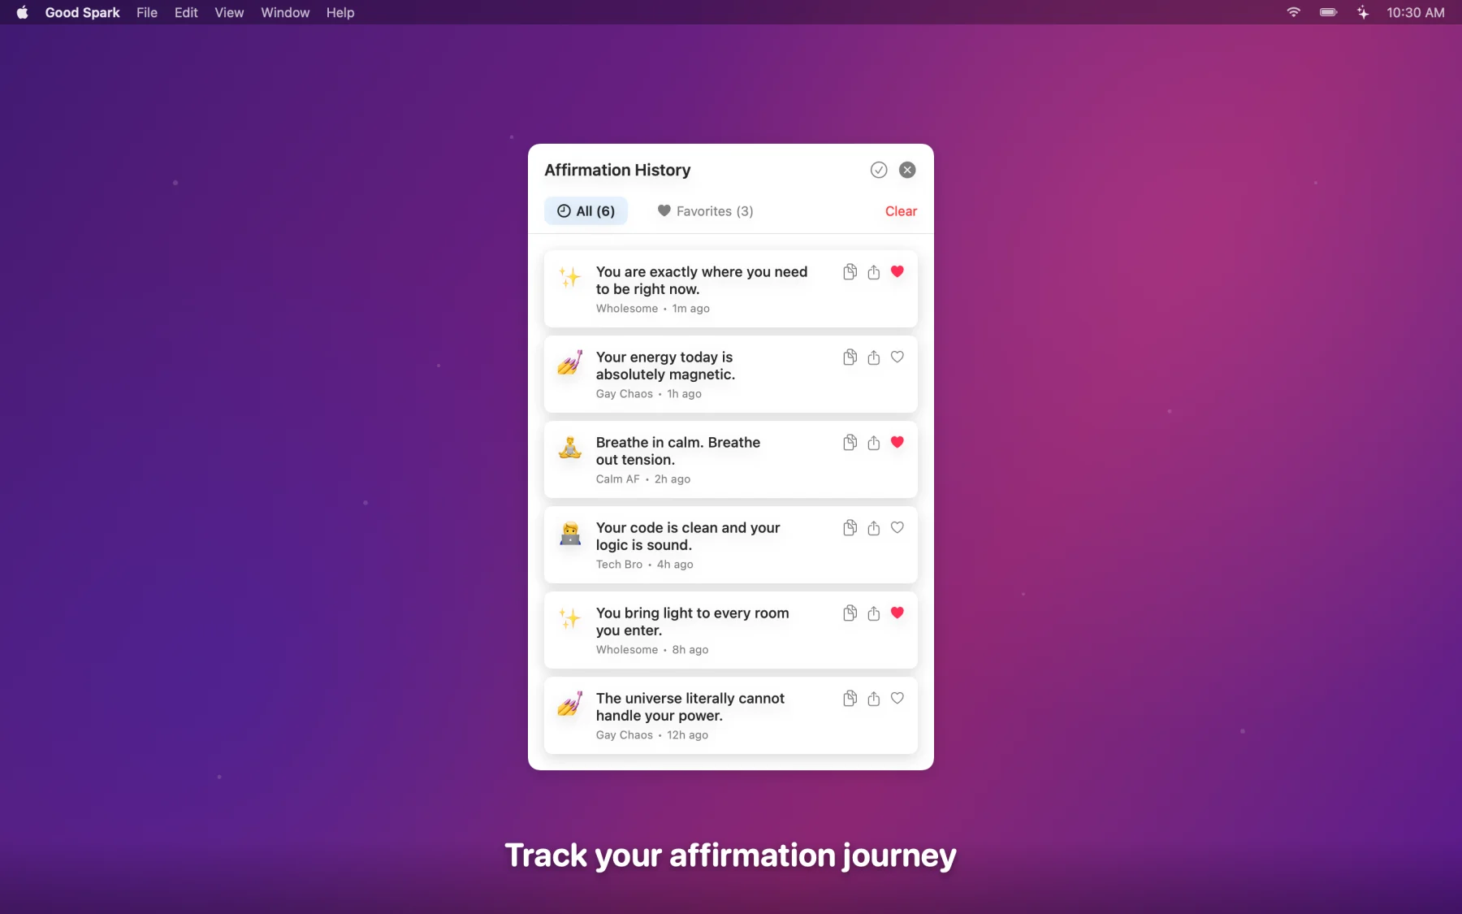Click the battery status icon
The height and width of the screenshot is (914, 1462).
pyautogui.click(x=1329, y=12)
